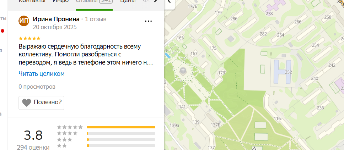
Task: Select map building number 177Б
Action: [x=193, y=6]
